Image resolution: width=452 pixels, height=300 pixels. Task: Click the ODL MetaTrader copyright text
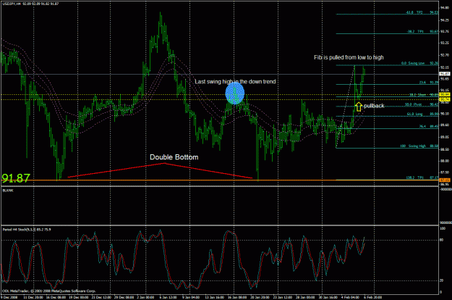[49, 291]
